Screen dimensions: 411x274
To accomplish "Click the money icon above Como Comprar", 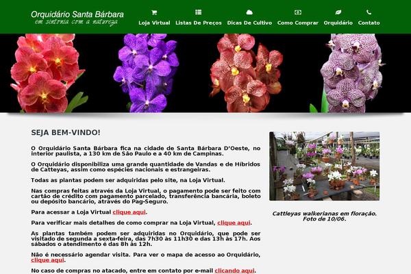I will point(298,12).
